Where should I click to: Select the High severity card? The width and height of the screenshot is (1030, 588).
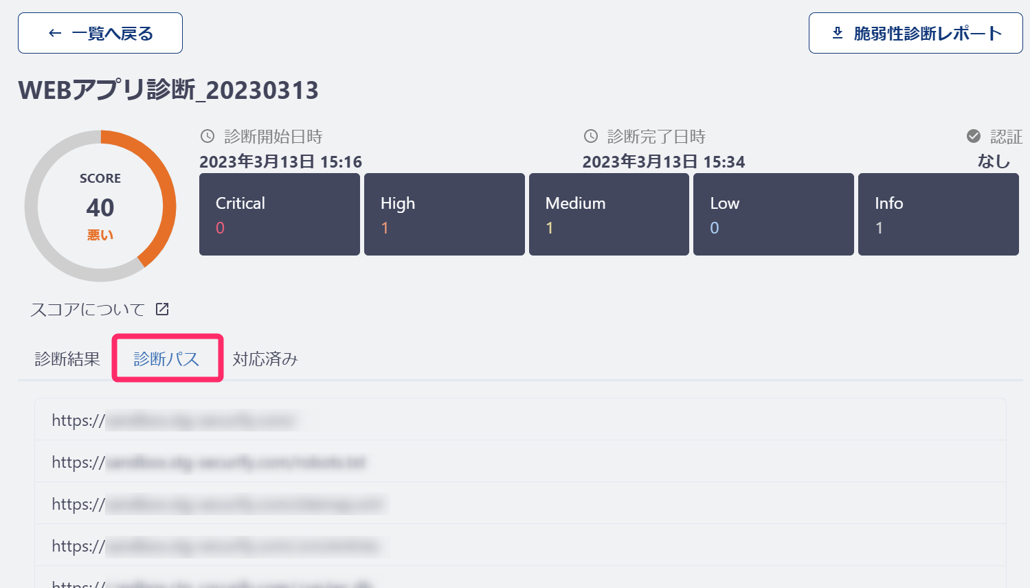tap(445, 214)
